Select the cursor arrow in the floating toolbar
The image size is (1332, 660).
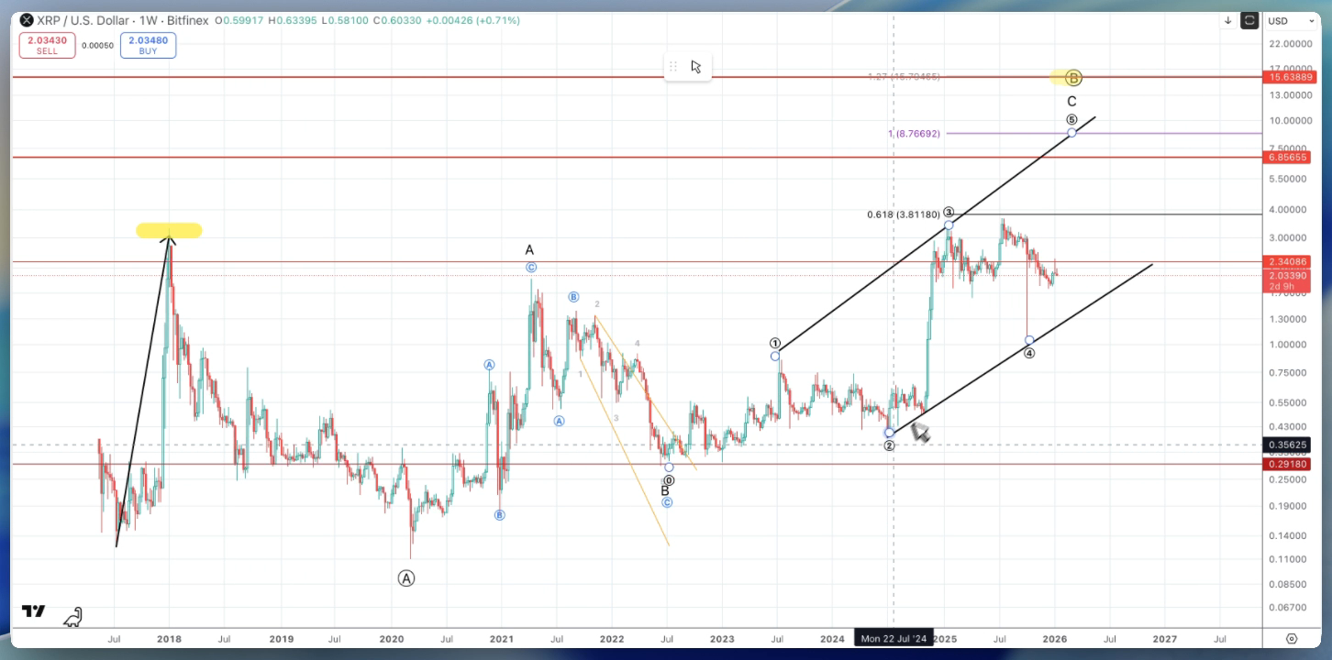[696, 65]
